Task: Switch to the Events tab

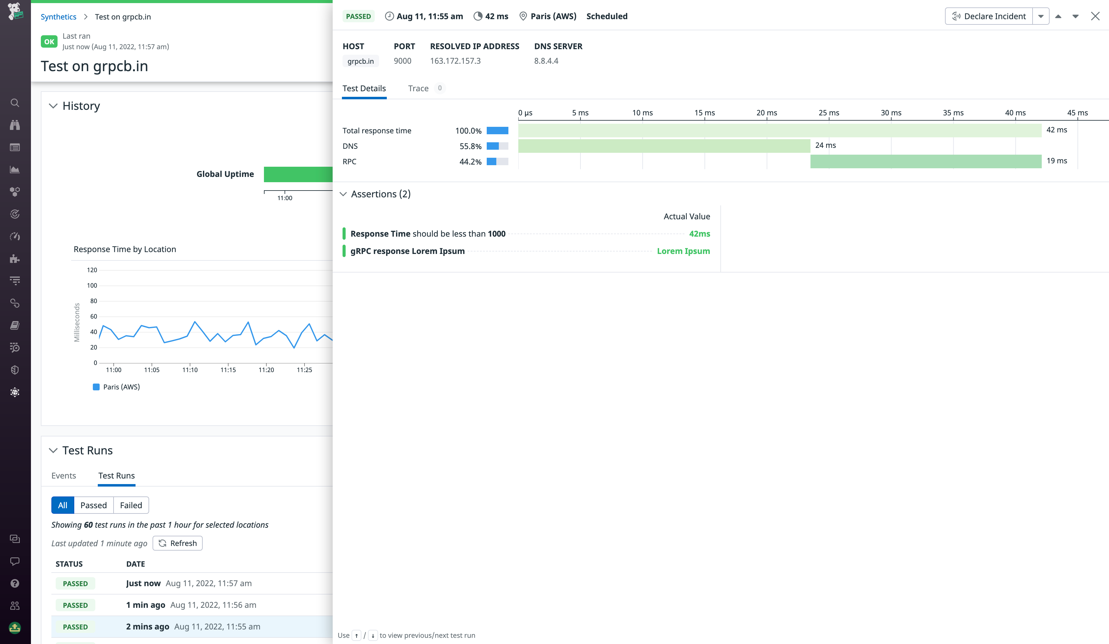Action: click(x=63, y=475)
